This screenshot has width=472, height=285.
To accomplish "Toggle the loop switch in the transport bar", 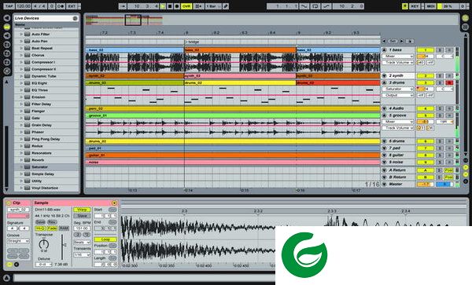I will 315,6.
